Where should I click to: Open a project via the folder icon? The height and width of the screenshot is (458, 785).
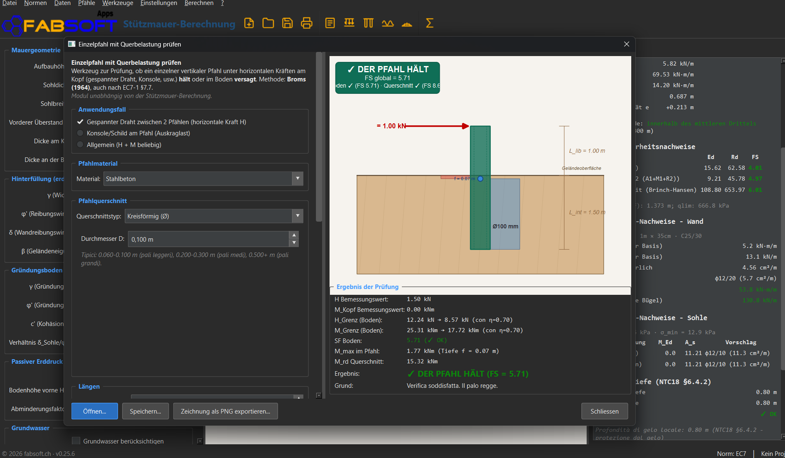(268, 23)
